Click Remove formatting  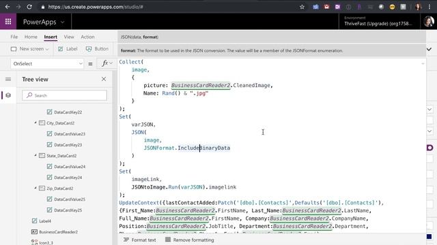coord(190,240)
